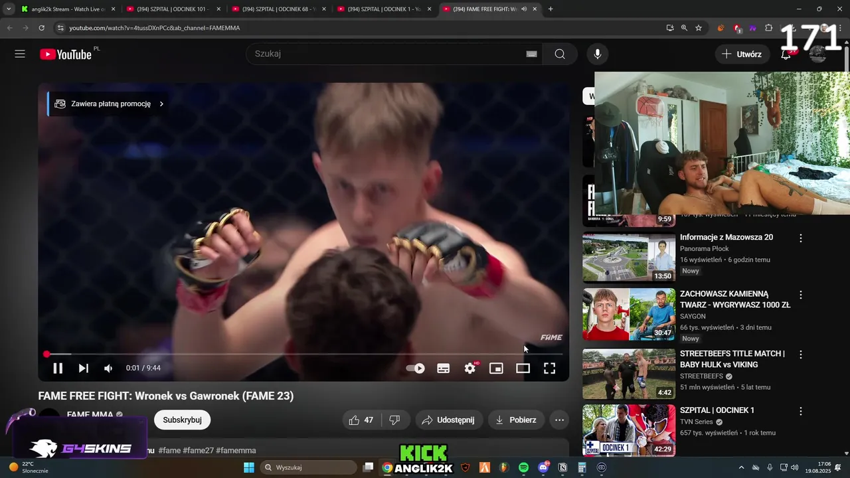Open options for ZACHOWASZ KAMIENNĄ TWARZ video
850x478 pixels.
(x=801, y=295)
